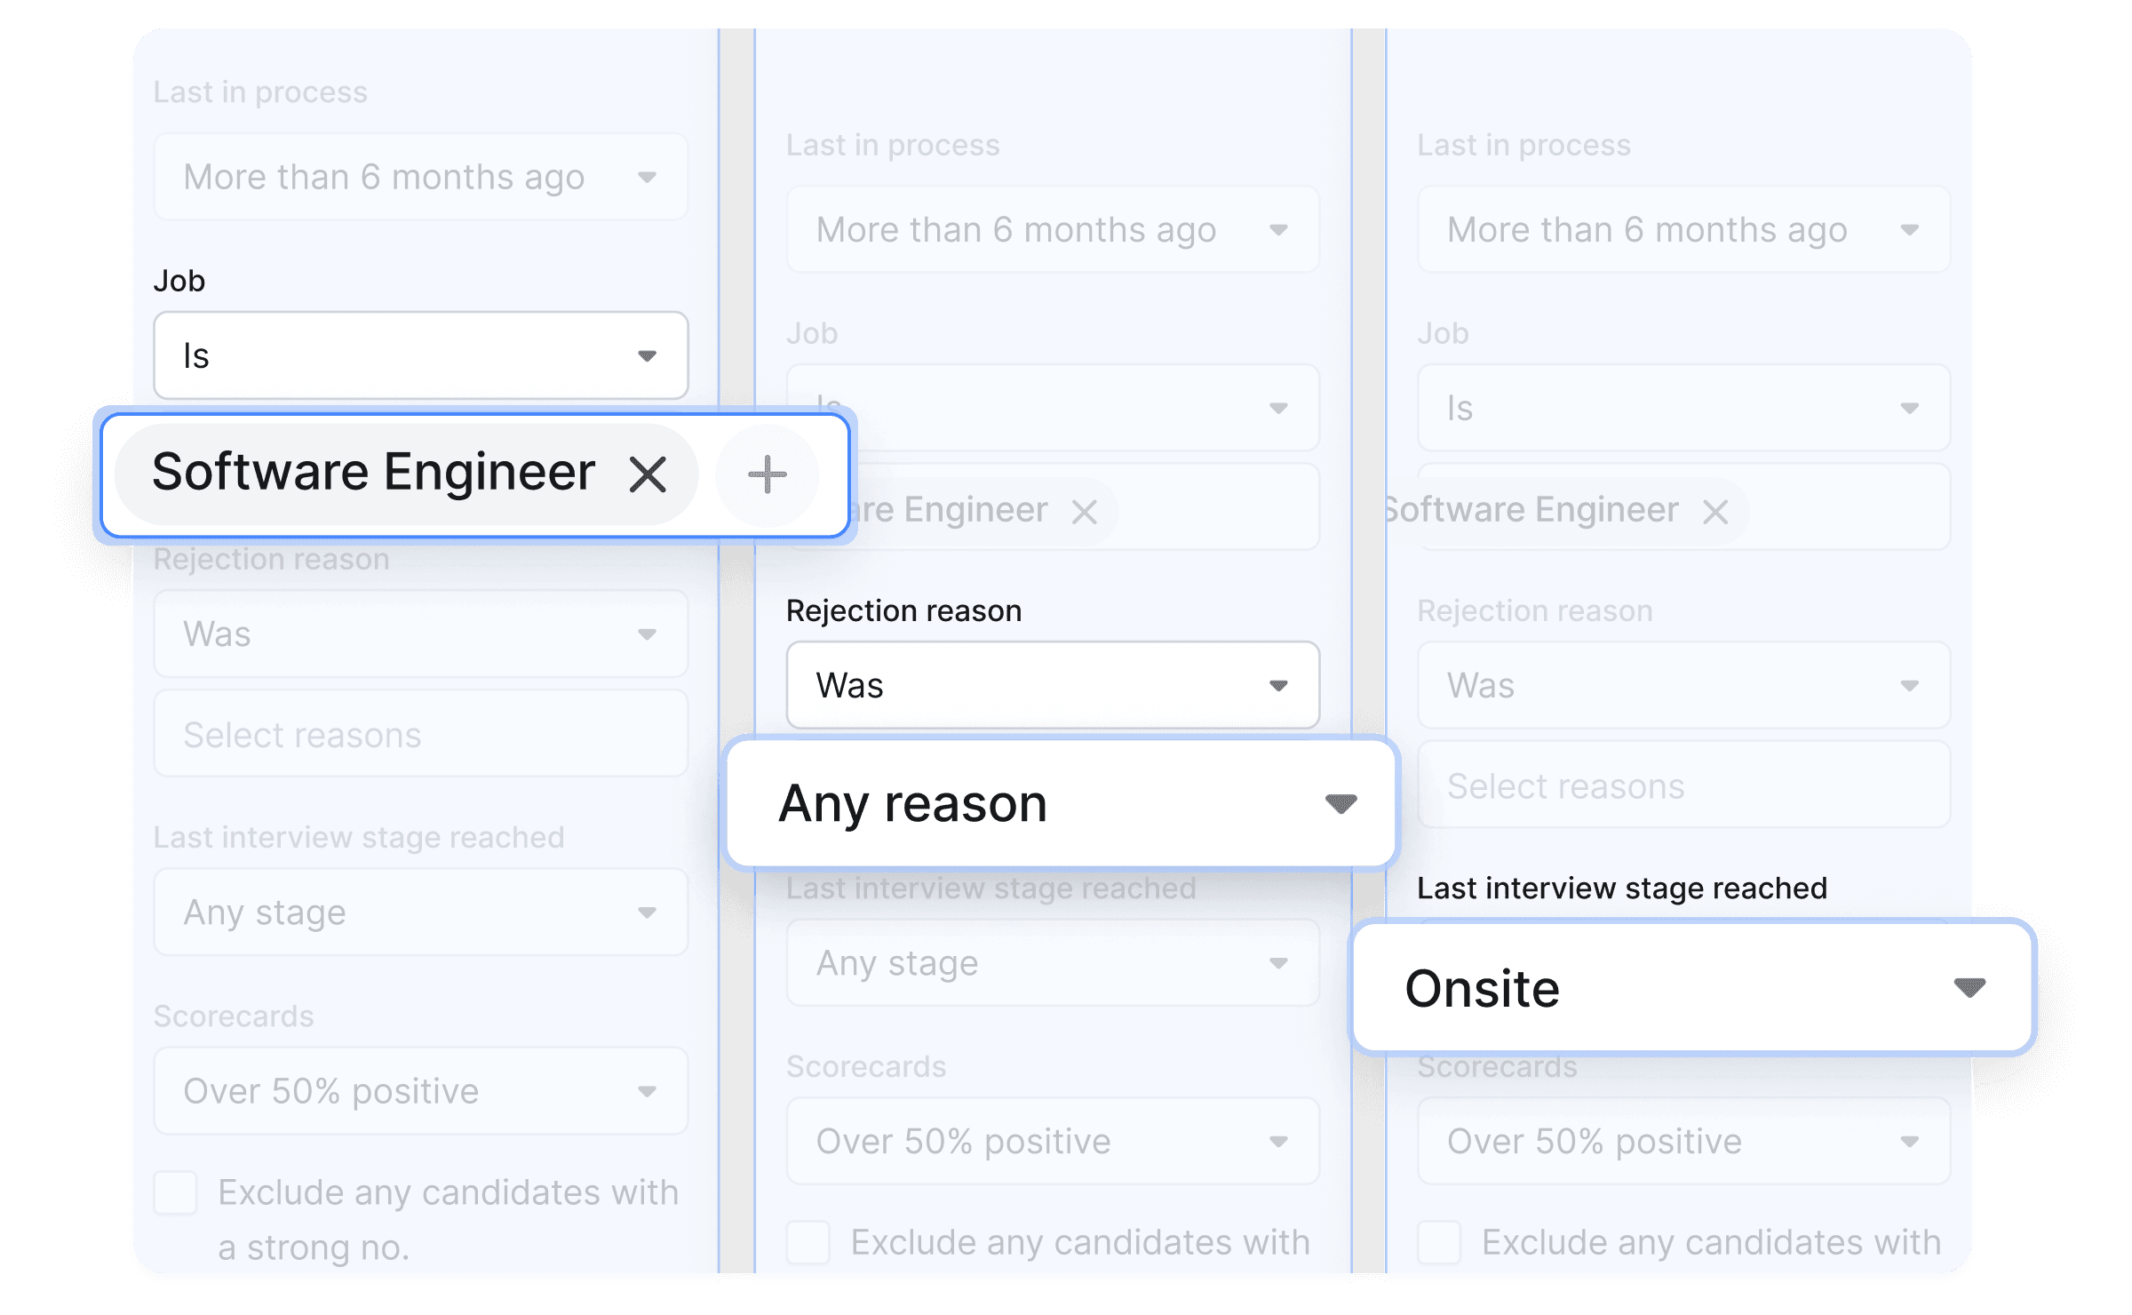Toggle left panel's exclude strong no checkbox
Screen dimensions: 2132x1315
[176, 1192]
